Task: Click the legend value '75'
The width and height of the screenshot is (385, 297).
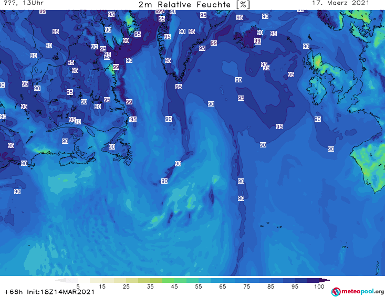Action: [x=246, y=287]
